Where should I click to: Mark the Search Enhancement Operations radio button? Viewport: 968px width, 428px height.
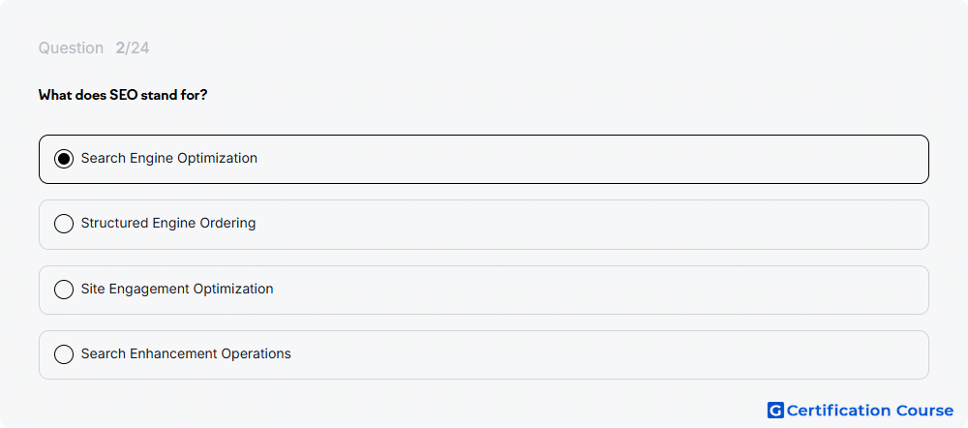(x=64, y=354)
